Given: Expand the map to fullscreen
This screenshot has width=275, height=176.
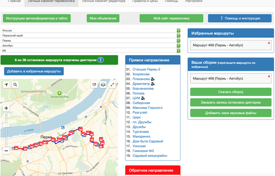Looking at the screenshot, I should [113, 84].
